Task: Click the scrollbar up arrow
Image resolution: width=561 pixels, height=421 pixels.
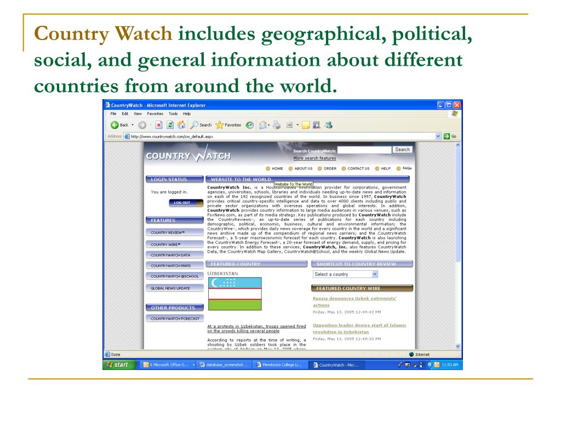Action: [x=458, y=145]
